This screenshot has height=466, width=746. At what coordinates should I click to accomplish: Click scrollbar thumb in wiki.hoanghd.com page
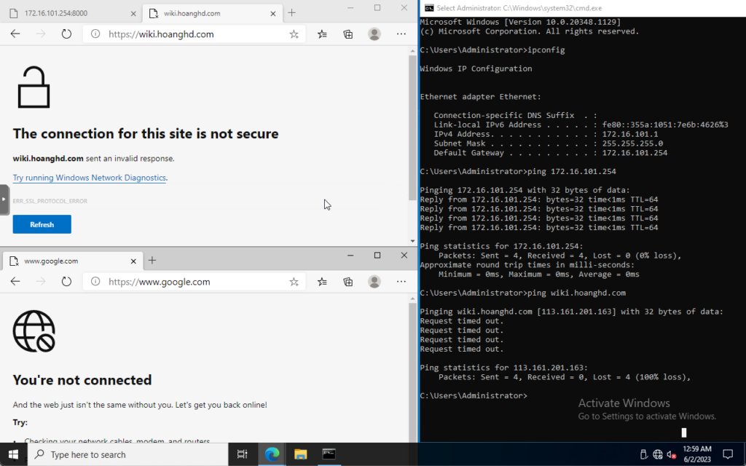[412, 127]
